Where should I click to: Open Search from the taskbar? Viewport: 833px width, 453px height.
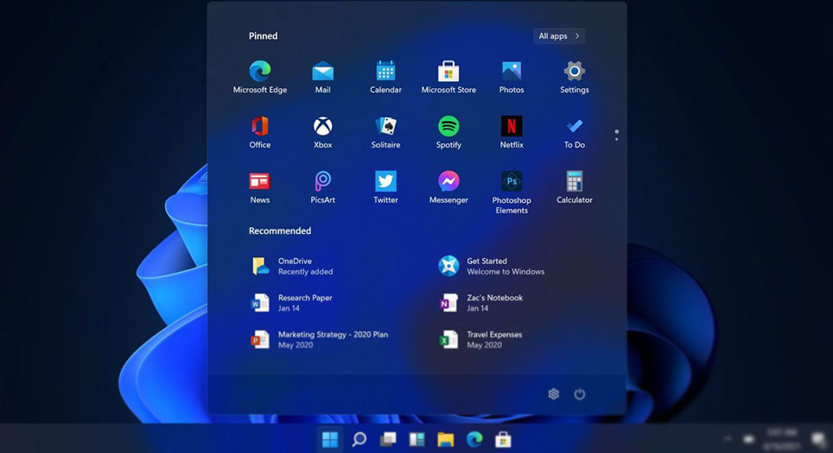359,439
